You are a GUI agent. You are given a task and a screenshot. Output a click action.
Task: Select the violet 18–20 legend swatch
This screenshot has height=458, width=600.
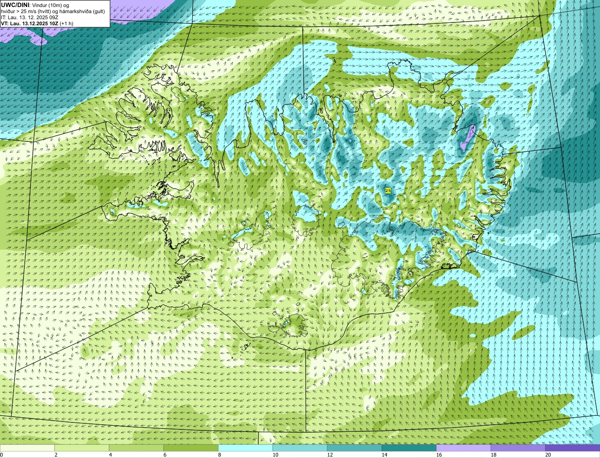[x=518, y=448]
